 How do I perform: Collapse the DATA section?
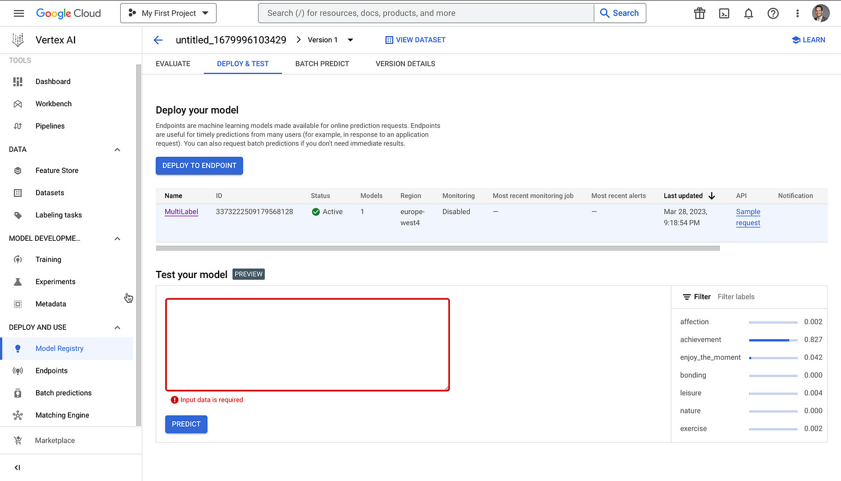coord(118,150)
